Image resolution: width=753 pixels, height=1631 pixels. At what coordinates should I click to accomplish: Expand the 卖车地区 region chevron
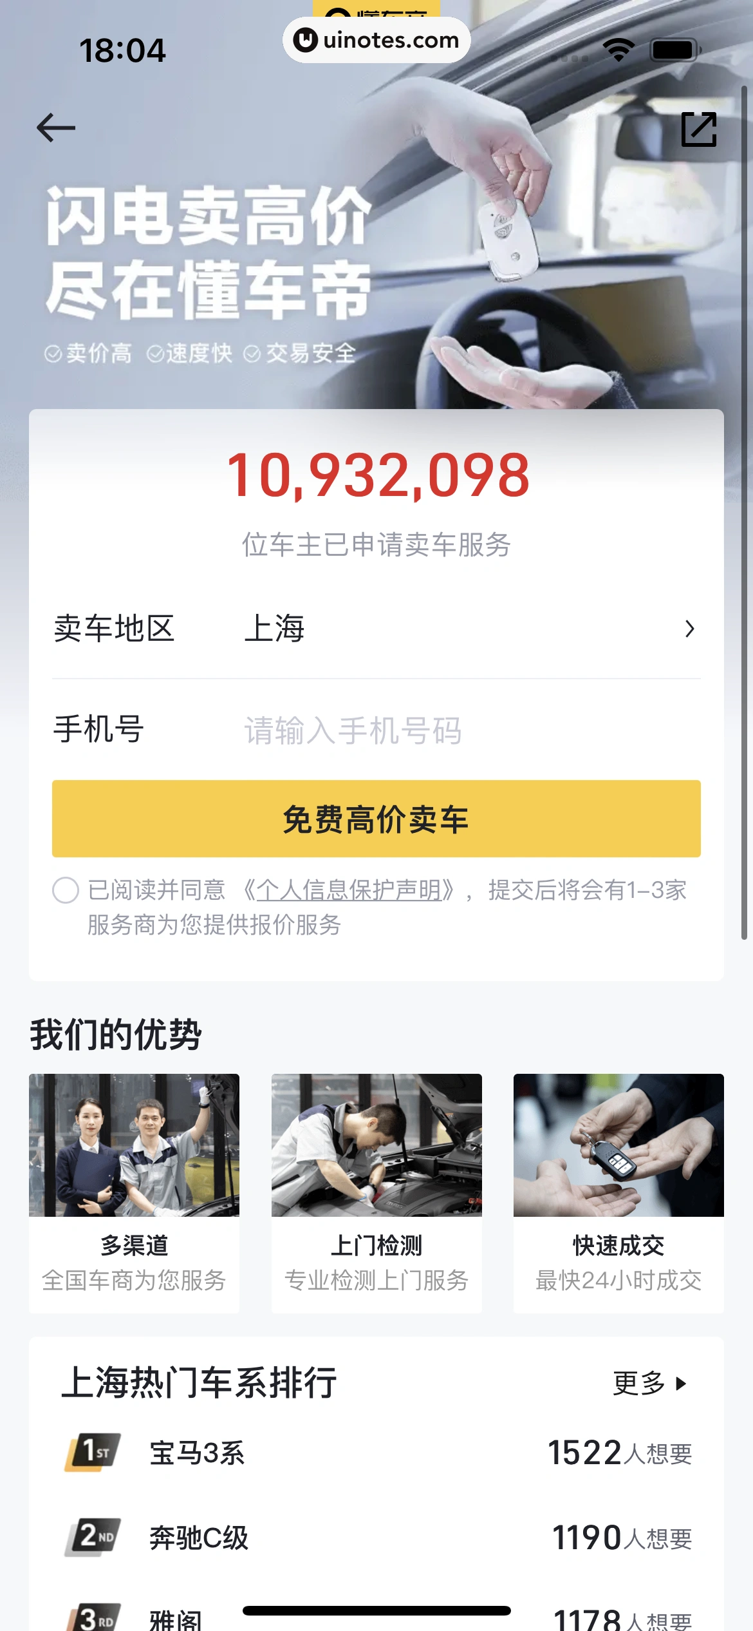690,629
